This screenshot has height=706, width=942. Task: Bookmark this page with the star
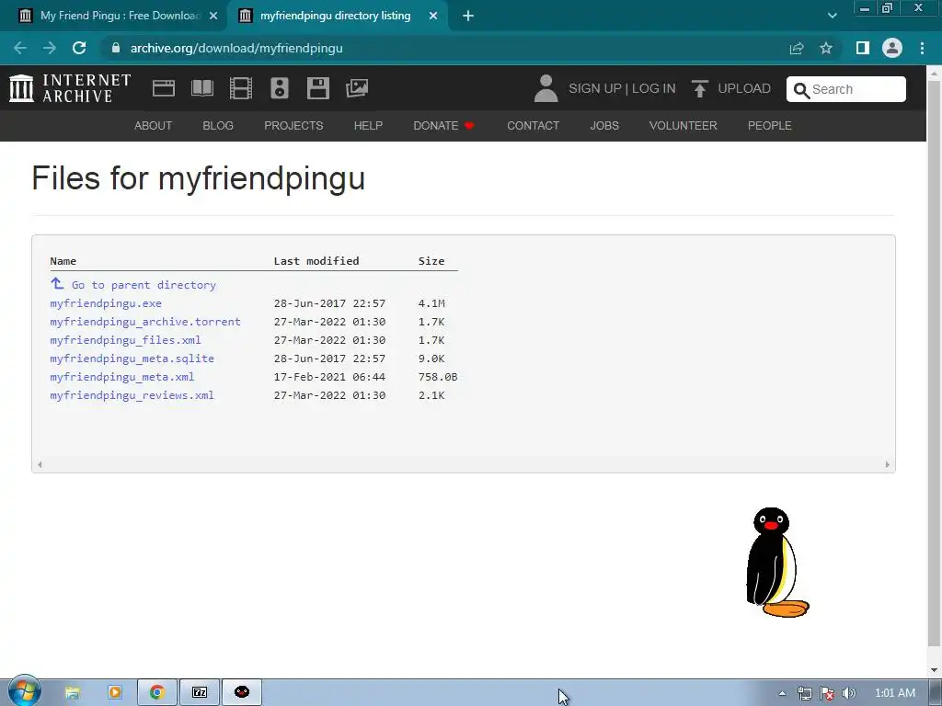[826, 48]
